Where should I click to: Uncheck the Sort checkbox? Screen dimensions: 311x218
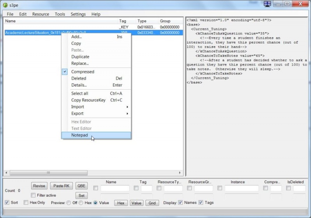tap(7, 202)
